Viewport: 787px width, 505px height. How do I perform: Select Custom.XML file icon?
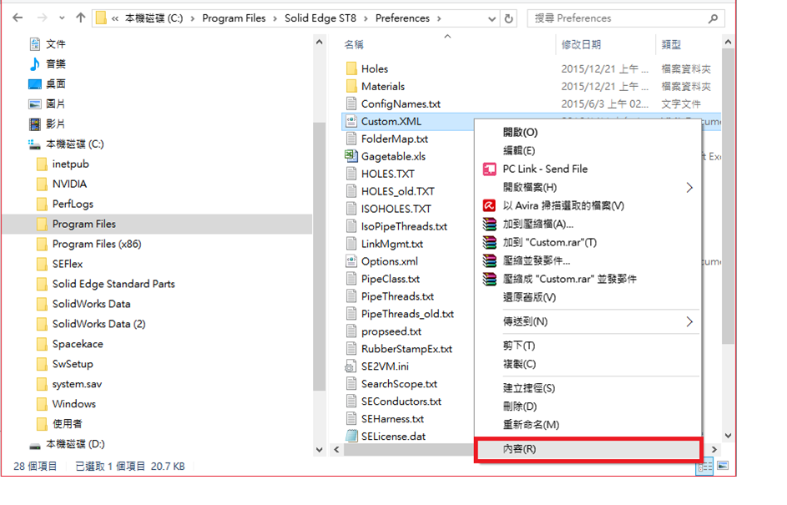pyautogui.click(x=351, y=122)
